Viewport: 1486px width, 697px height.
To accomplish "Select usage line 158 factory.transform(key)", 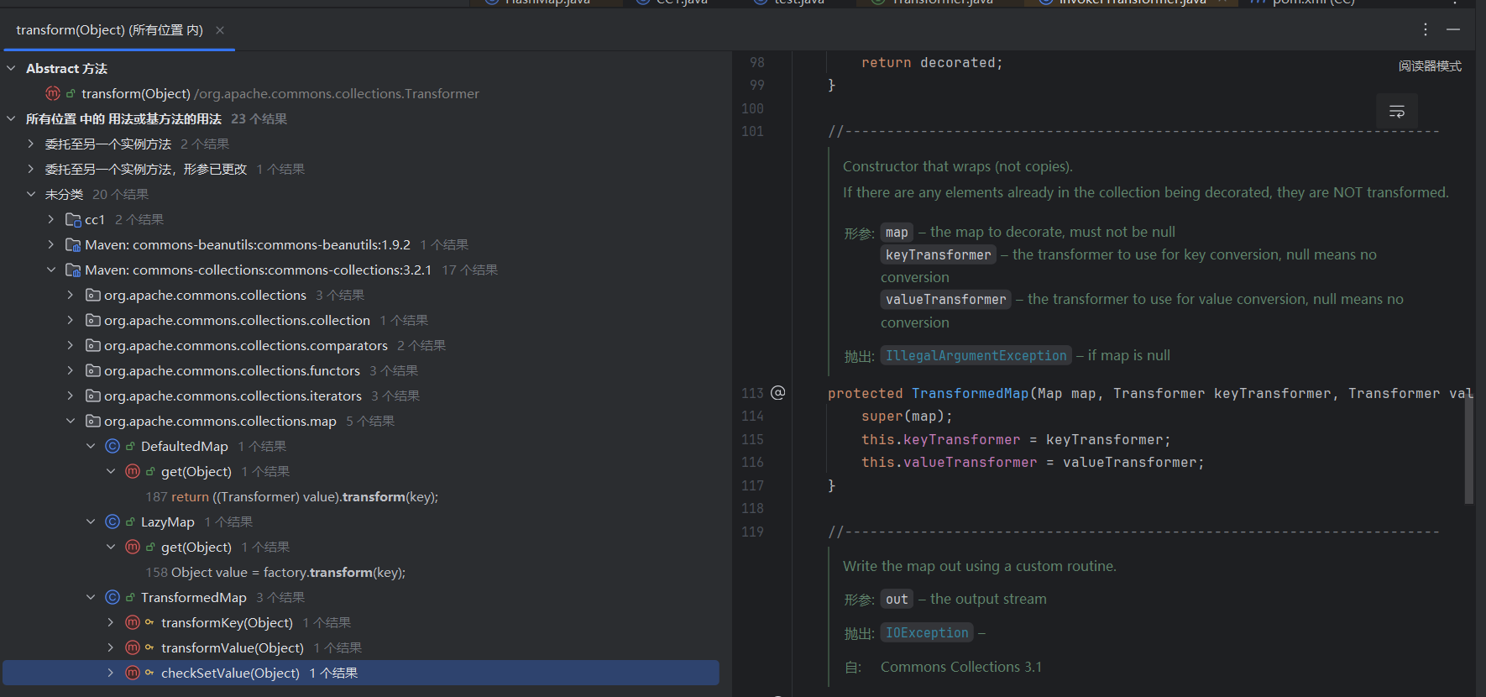I will click(275, 572).
